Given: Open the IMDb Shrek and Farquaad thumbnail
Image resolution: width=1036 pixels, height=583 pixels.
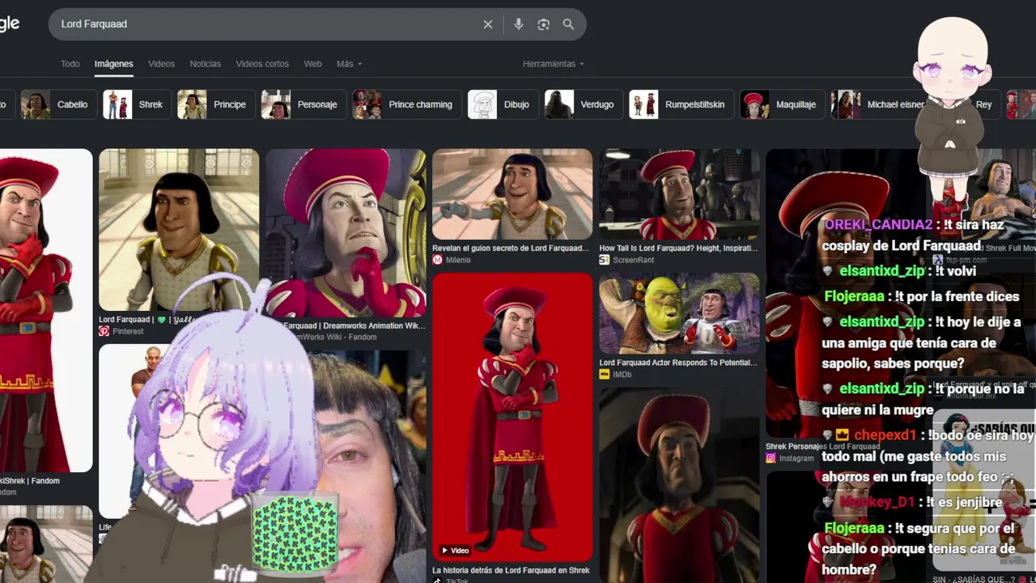Looking at the screenshot, I should click(679, 313).
